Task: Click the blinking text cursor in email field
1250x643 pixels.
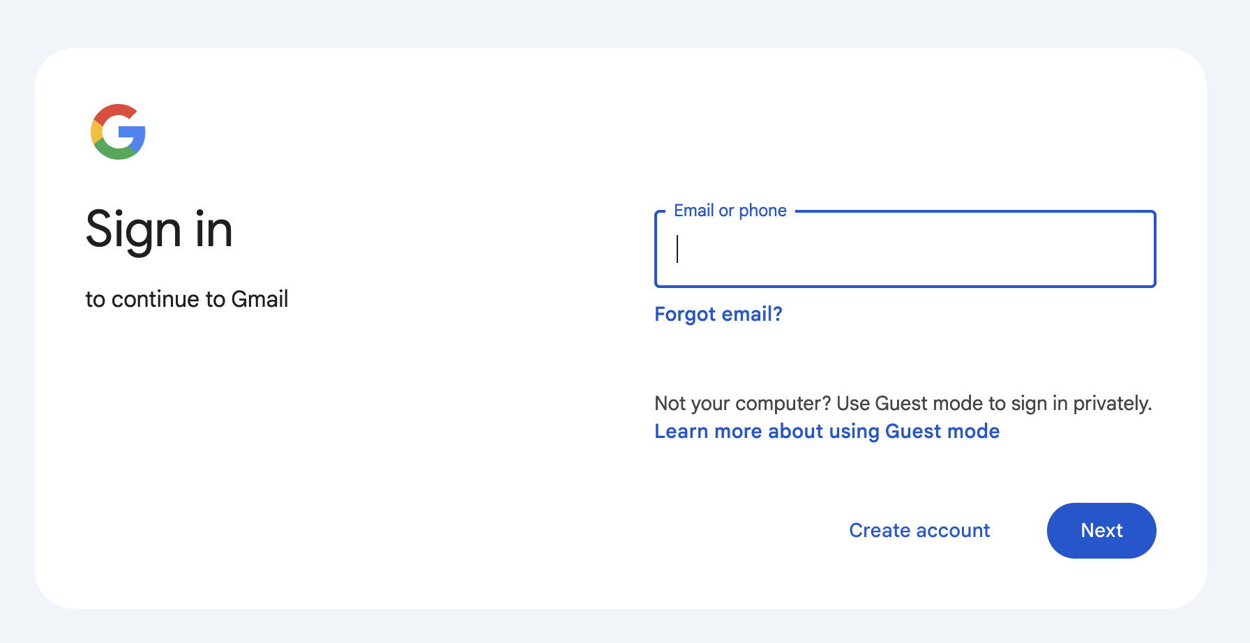Action: (x=677, y=249)
